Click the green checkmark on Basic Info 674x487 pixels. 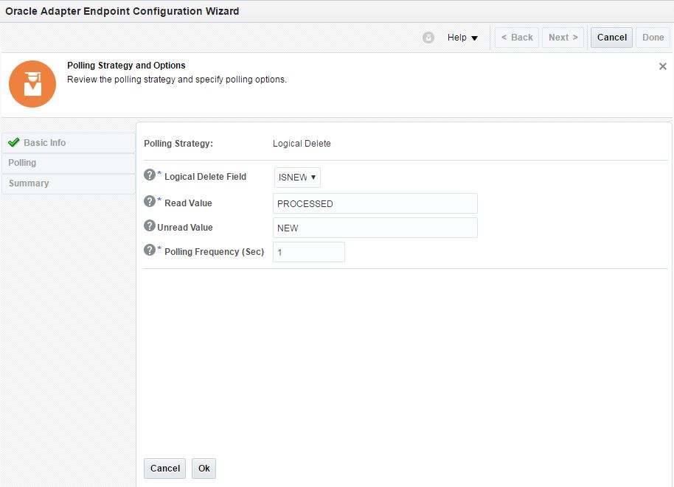pos(13,143)
